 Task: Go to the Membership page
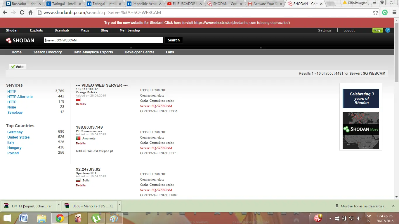pyautogui.click(x=130, y=30)
